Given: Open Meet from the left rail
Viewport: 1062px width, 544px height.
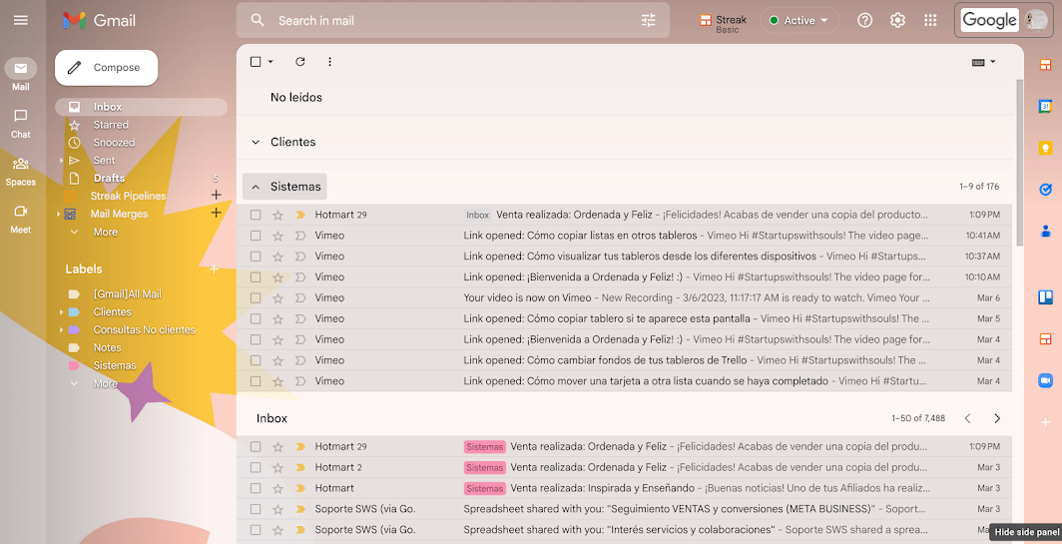Looking at the screenshot, I should (21, 219).
